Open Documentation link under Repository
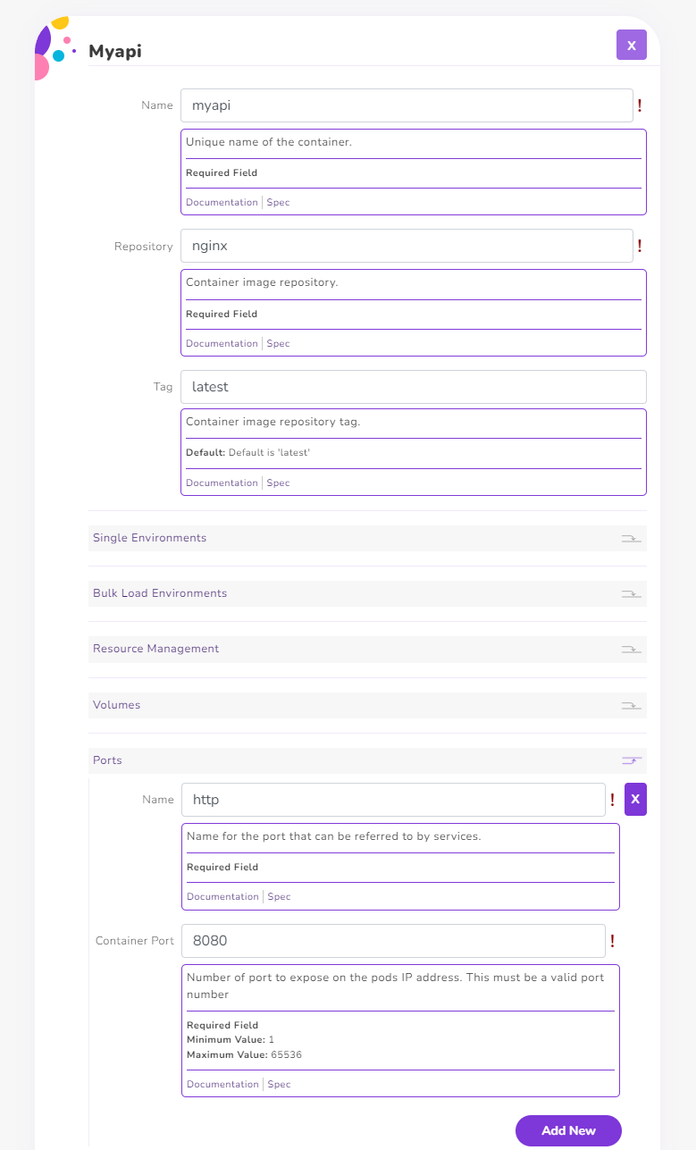This screenshot has height=1150, width=696. tap(222, 343)
